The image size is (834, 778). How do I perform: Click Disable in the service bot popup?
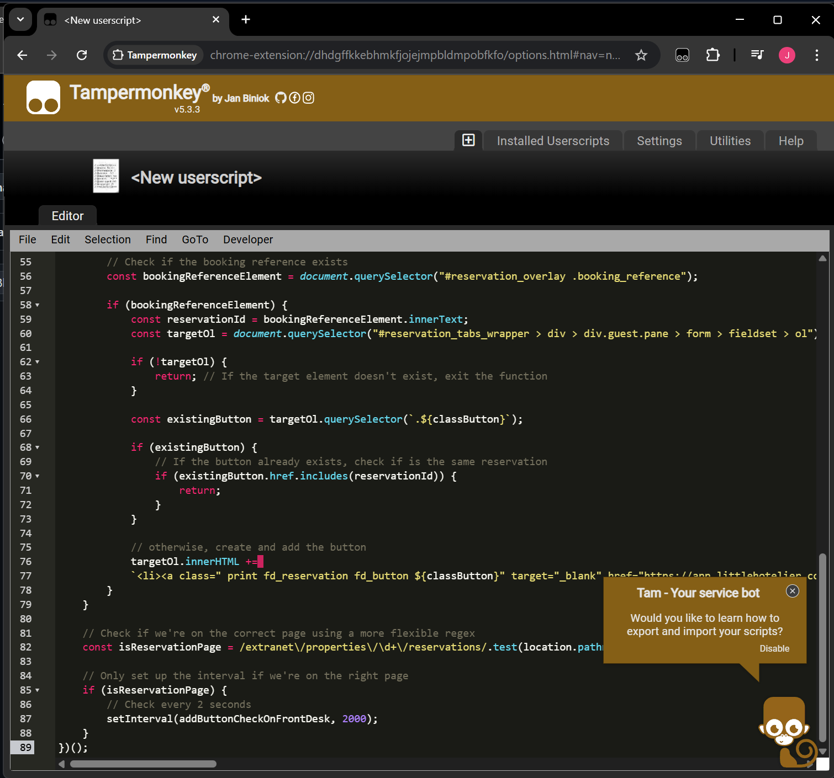[x=774, y=649]
